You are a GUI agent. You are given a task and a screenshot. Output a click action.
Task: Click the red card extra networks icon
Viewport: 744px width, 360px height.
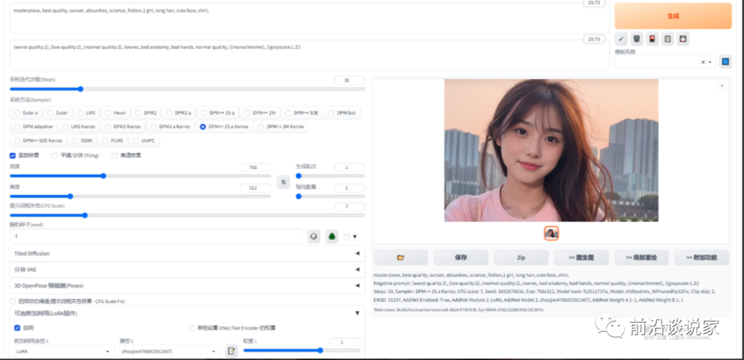tap(652, 39)
